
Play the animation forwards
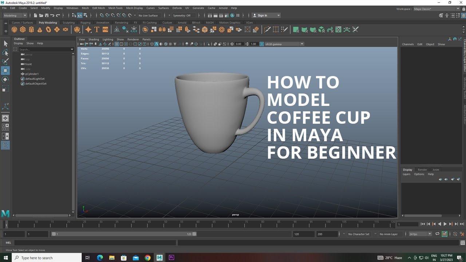pos(445,224)
